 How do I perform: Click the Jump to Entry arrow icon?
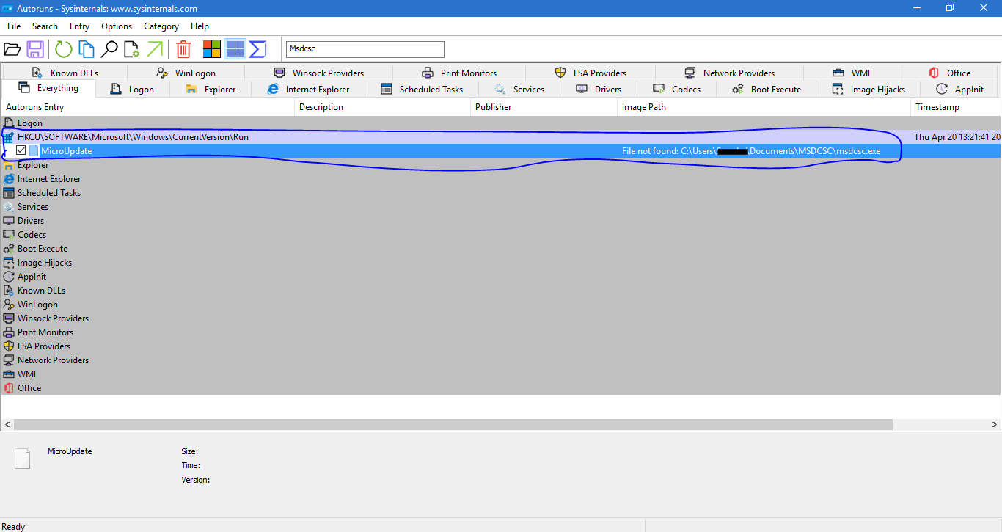click(155, 49)
